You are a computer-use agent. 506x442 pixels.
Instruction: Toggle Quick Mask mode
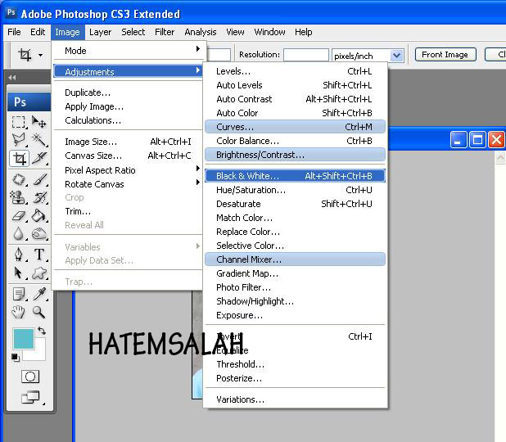30,377
